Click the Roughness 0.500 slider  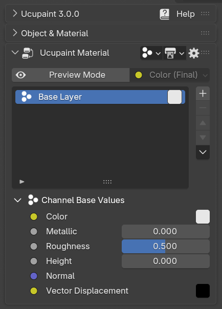click(166, 247)
